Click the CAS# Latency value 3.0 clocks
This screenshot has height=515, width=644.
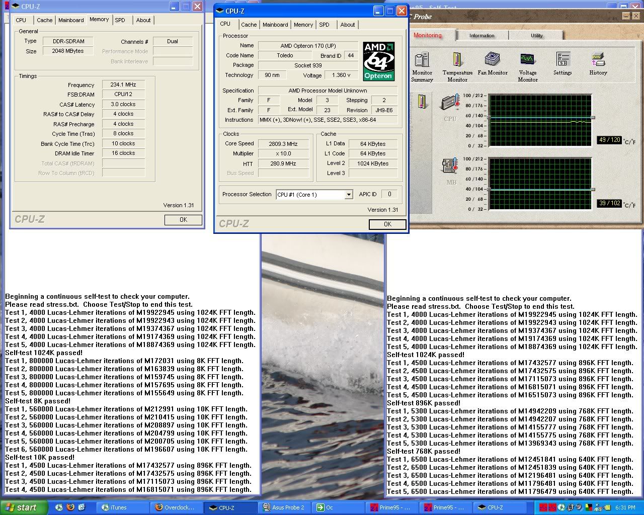coord(124,104)
